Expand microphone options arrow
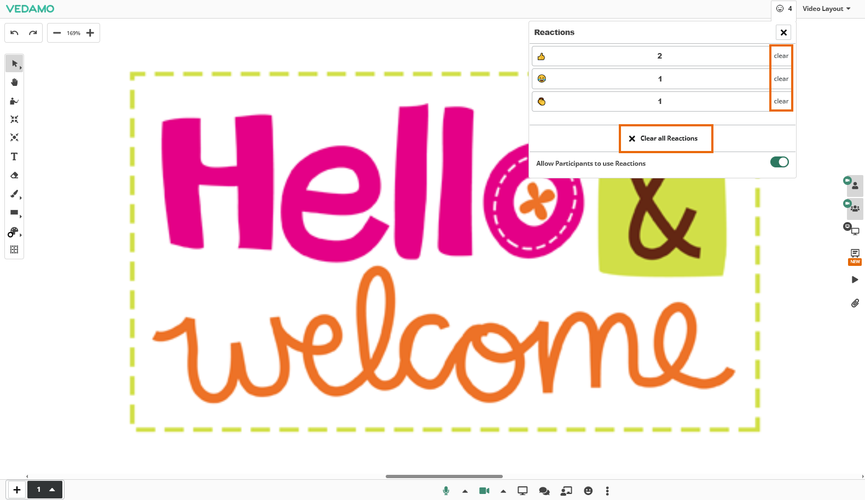The height and width of the screenshot is (500, 865). pyautogui.click(x=465, y=491)
